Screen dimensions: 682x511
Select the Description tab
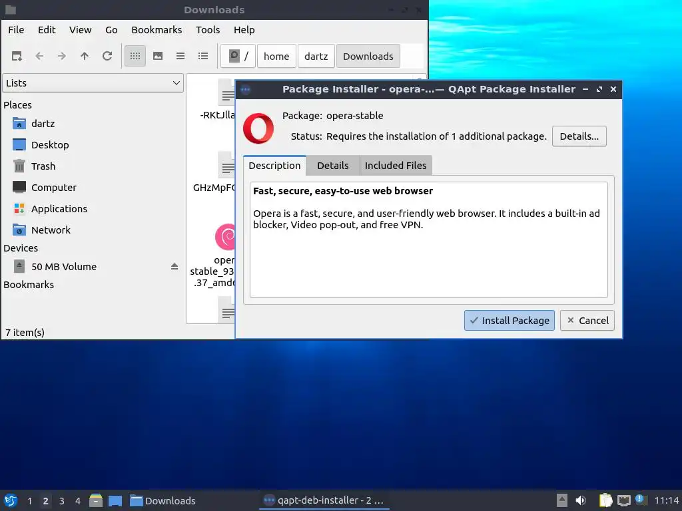click(274, 166)
